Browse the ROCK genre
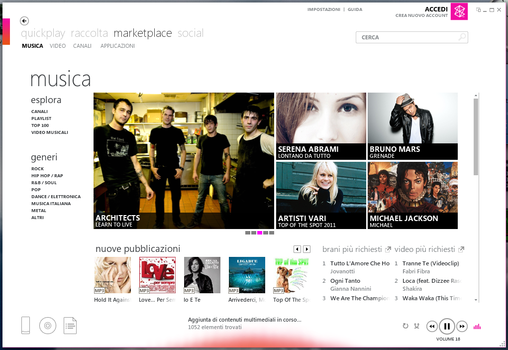 tap(38, 169)
